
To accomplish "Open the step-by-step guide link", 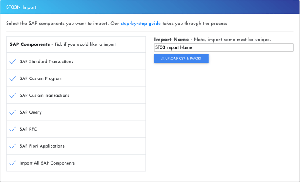I will click(x=140, y=24).
